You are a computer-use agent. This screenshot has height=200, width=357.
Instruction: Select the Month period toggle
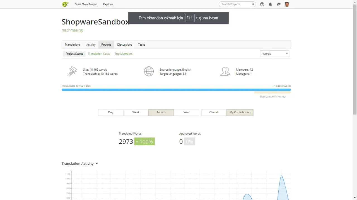tap(161, 112)
